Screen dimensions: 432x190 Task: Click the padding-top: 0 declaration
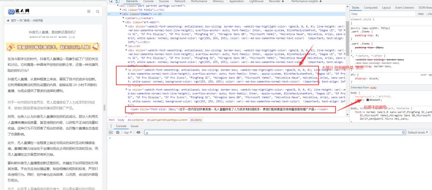[x=366, y=35]
